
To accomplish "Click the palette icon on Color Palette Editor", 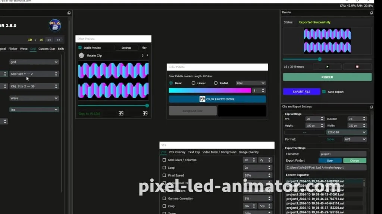I will 202,99.
